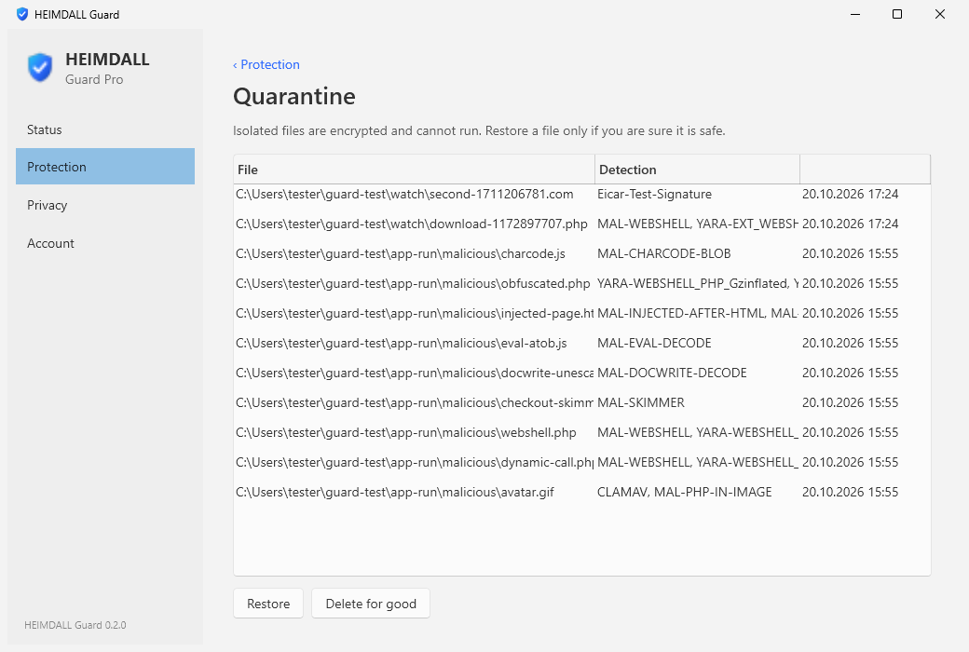Close the HEIMDALL Guard window
This screenshot has height=652, width=969.
click(x=940, y=14)
